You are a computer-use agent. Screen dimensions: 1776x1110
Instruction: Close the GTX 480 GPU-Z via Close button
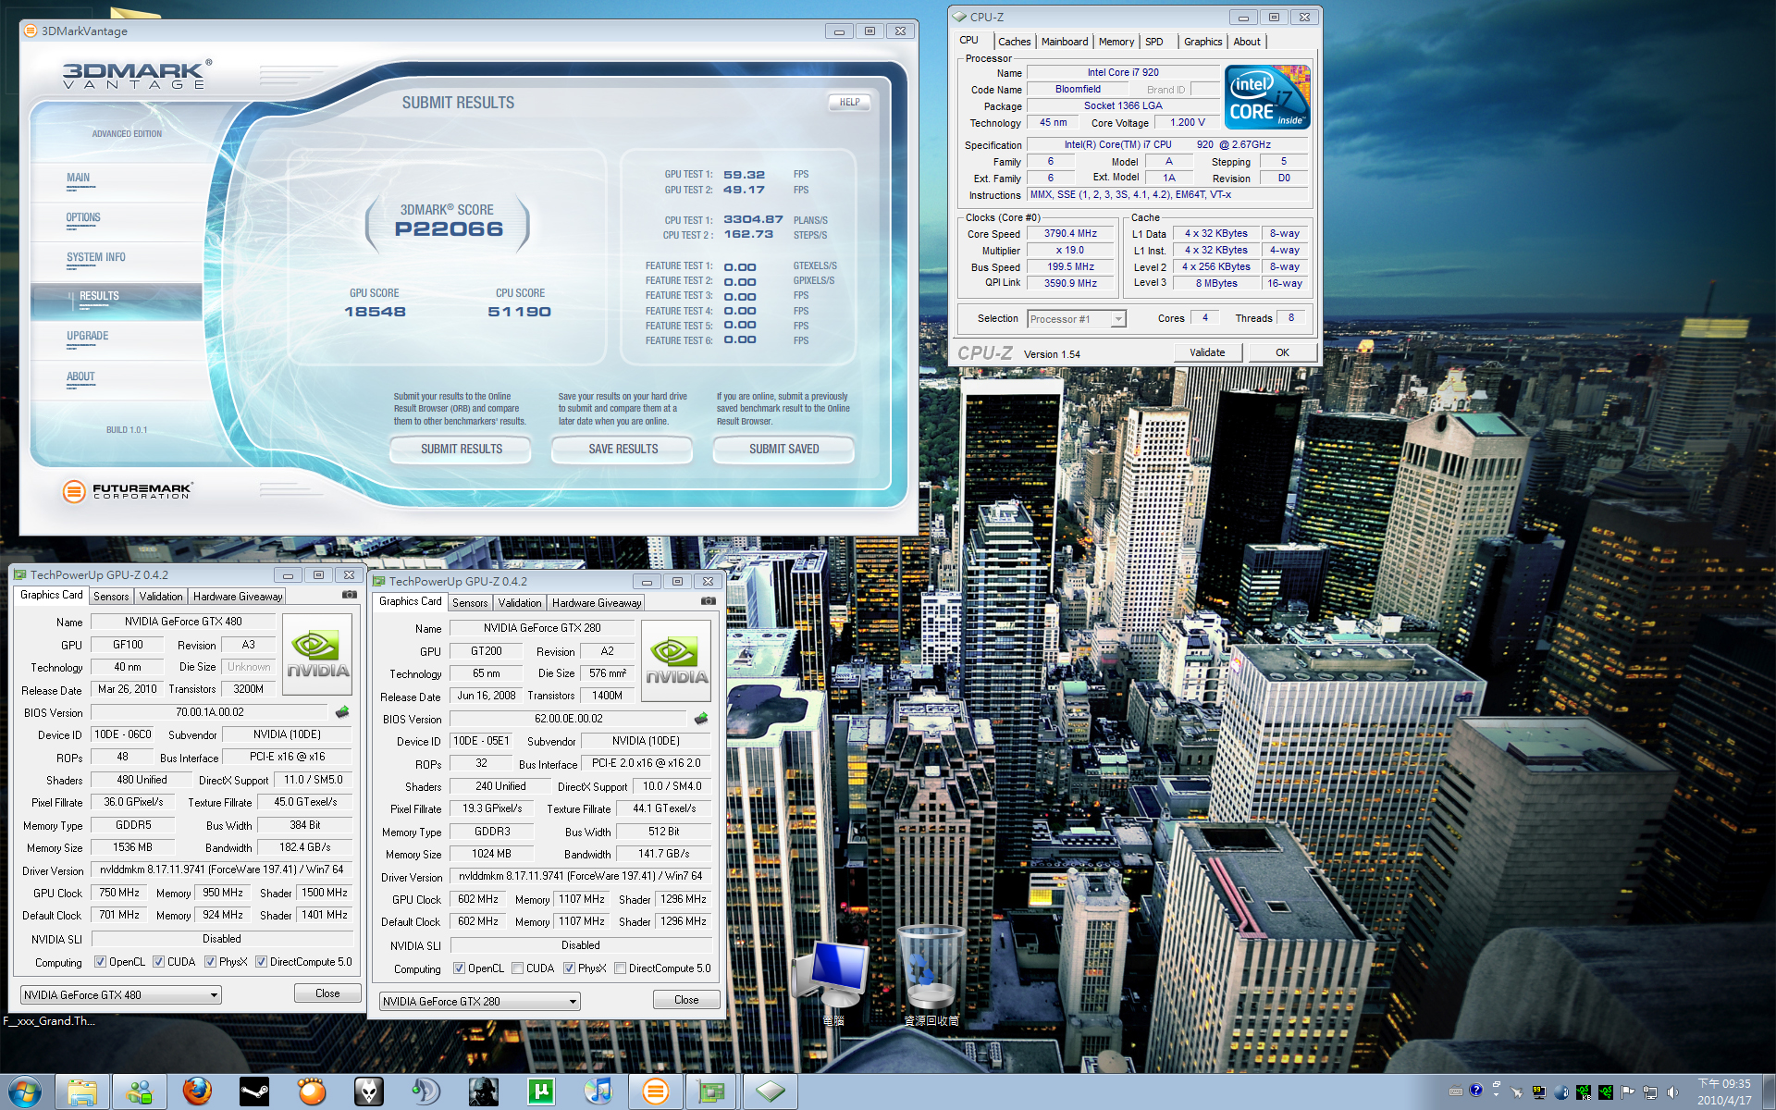[x=327, y=993]
